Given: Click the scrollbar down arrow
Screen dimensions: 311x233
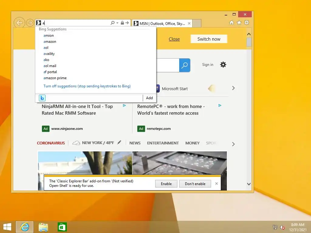Looking at the screenshot, I should coord(249,184).
